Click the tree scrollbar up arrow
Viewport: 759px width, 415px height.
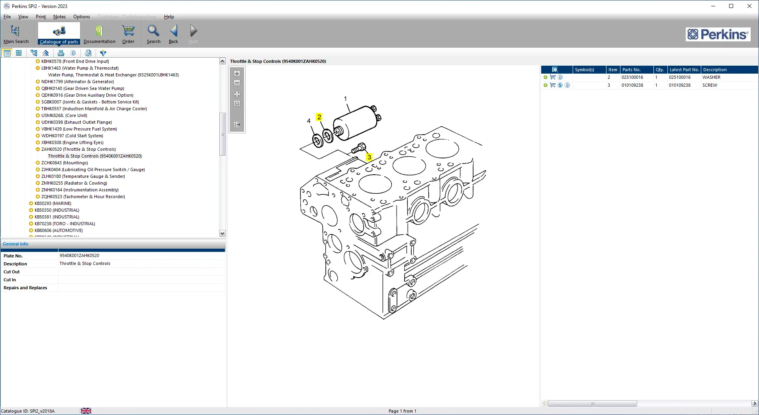pos(223,61)
